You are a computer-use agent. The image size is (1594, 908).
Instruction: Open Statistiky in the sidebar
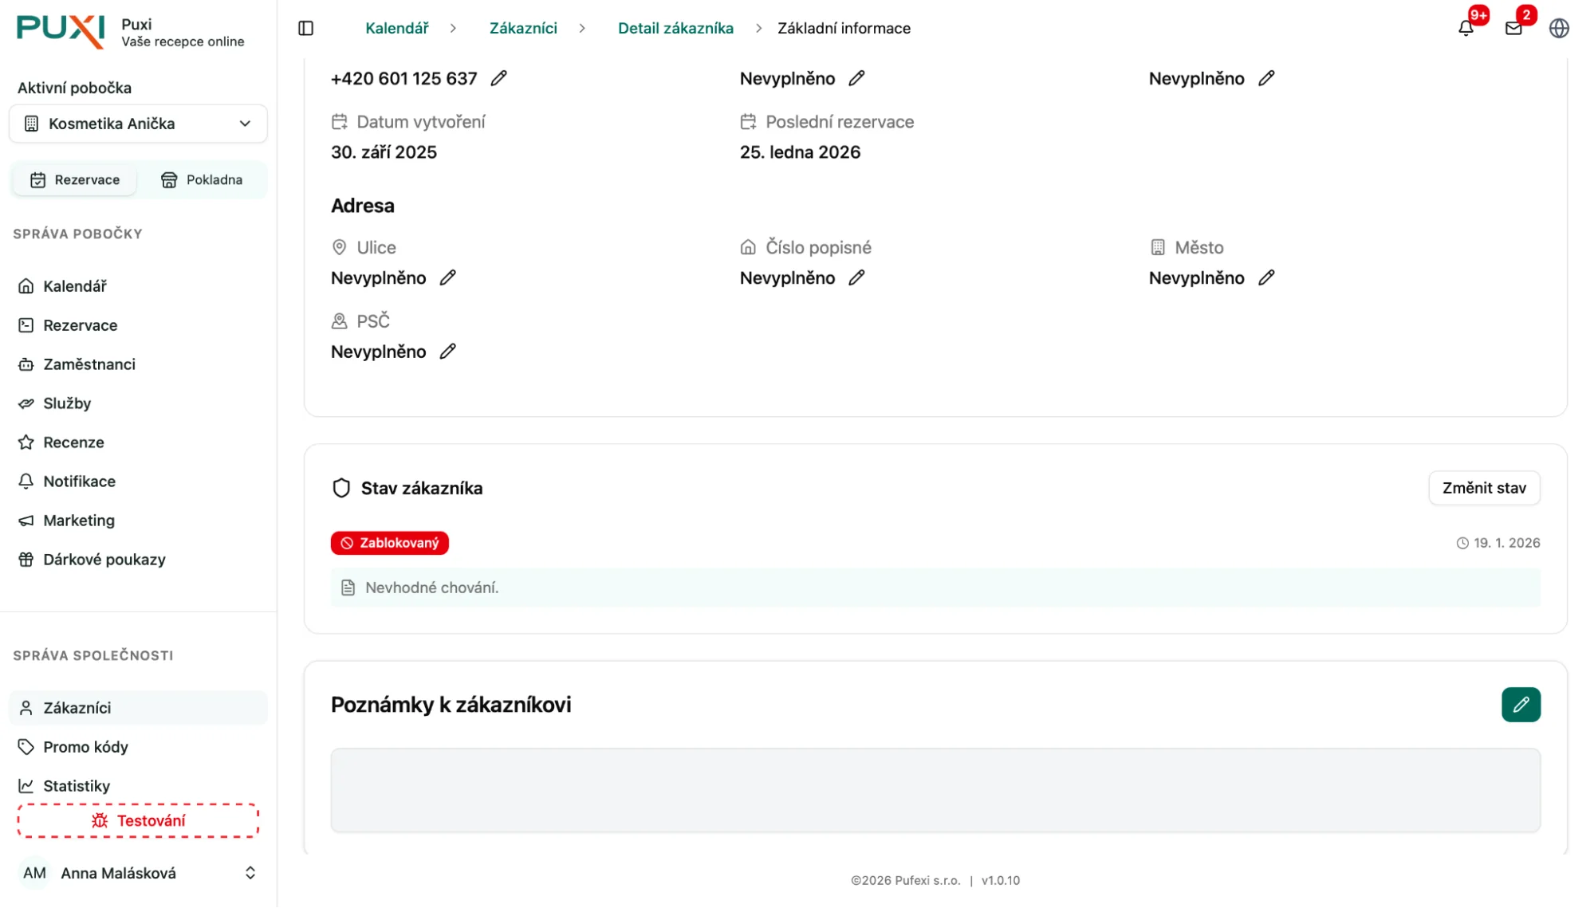[77, 786]
